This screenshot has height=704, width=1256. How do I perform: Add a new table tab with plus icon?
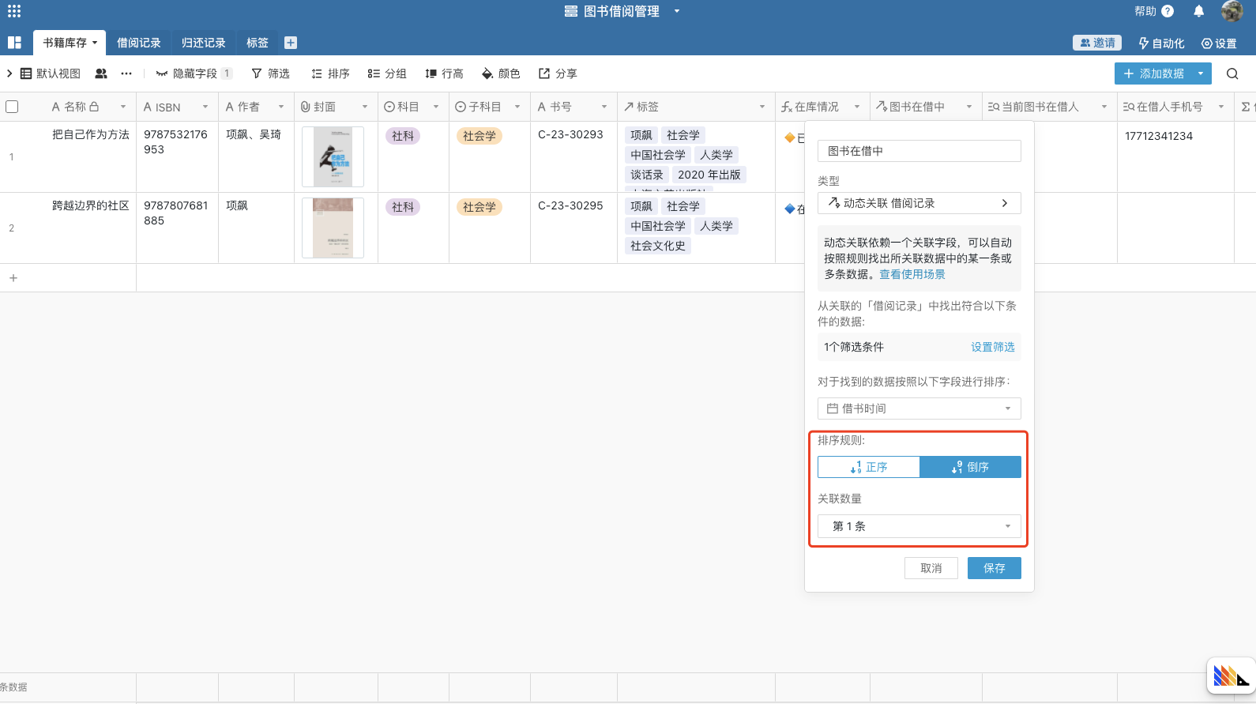(291, 43)
